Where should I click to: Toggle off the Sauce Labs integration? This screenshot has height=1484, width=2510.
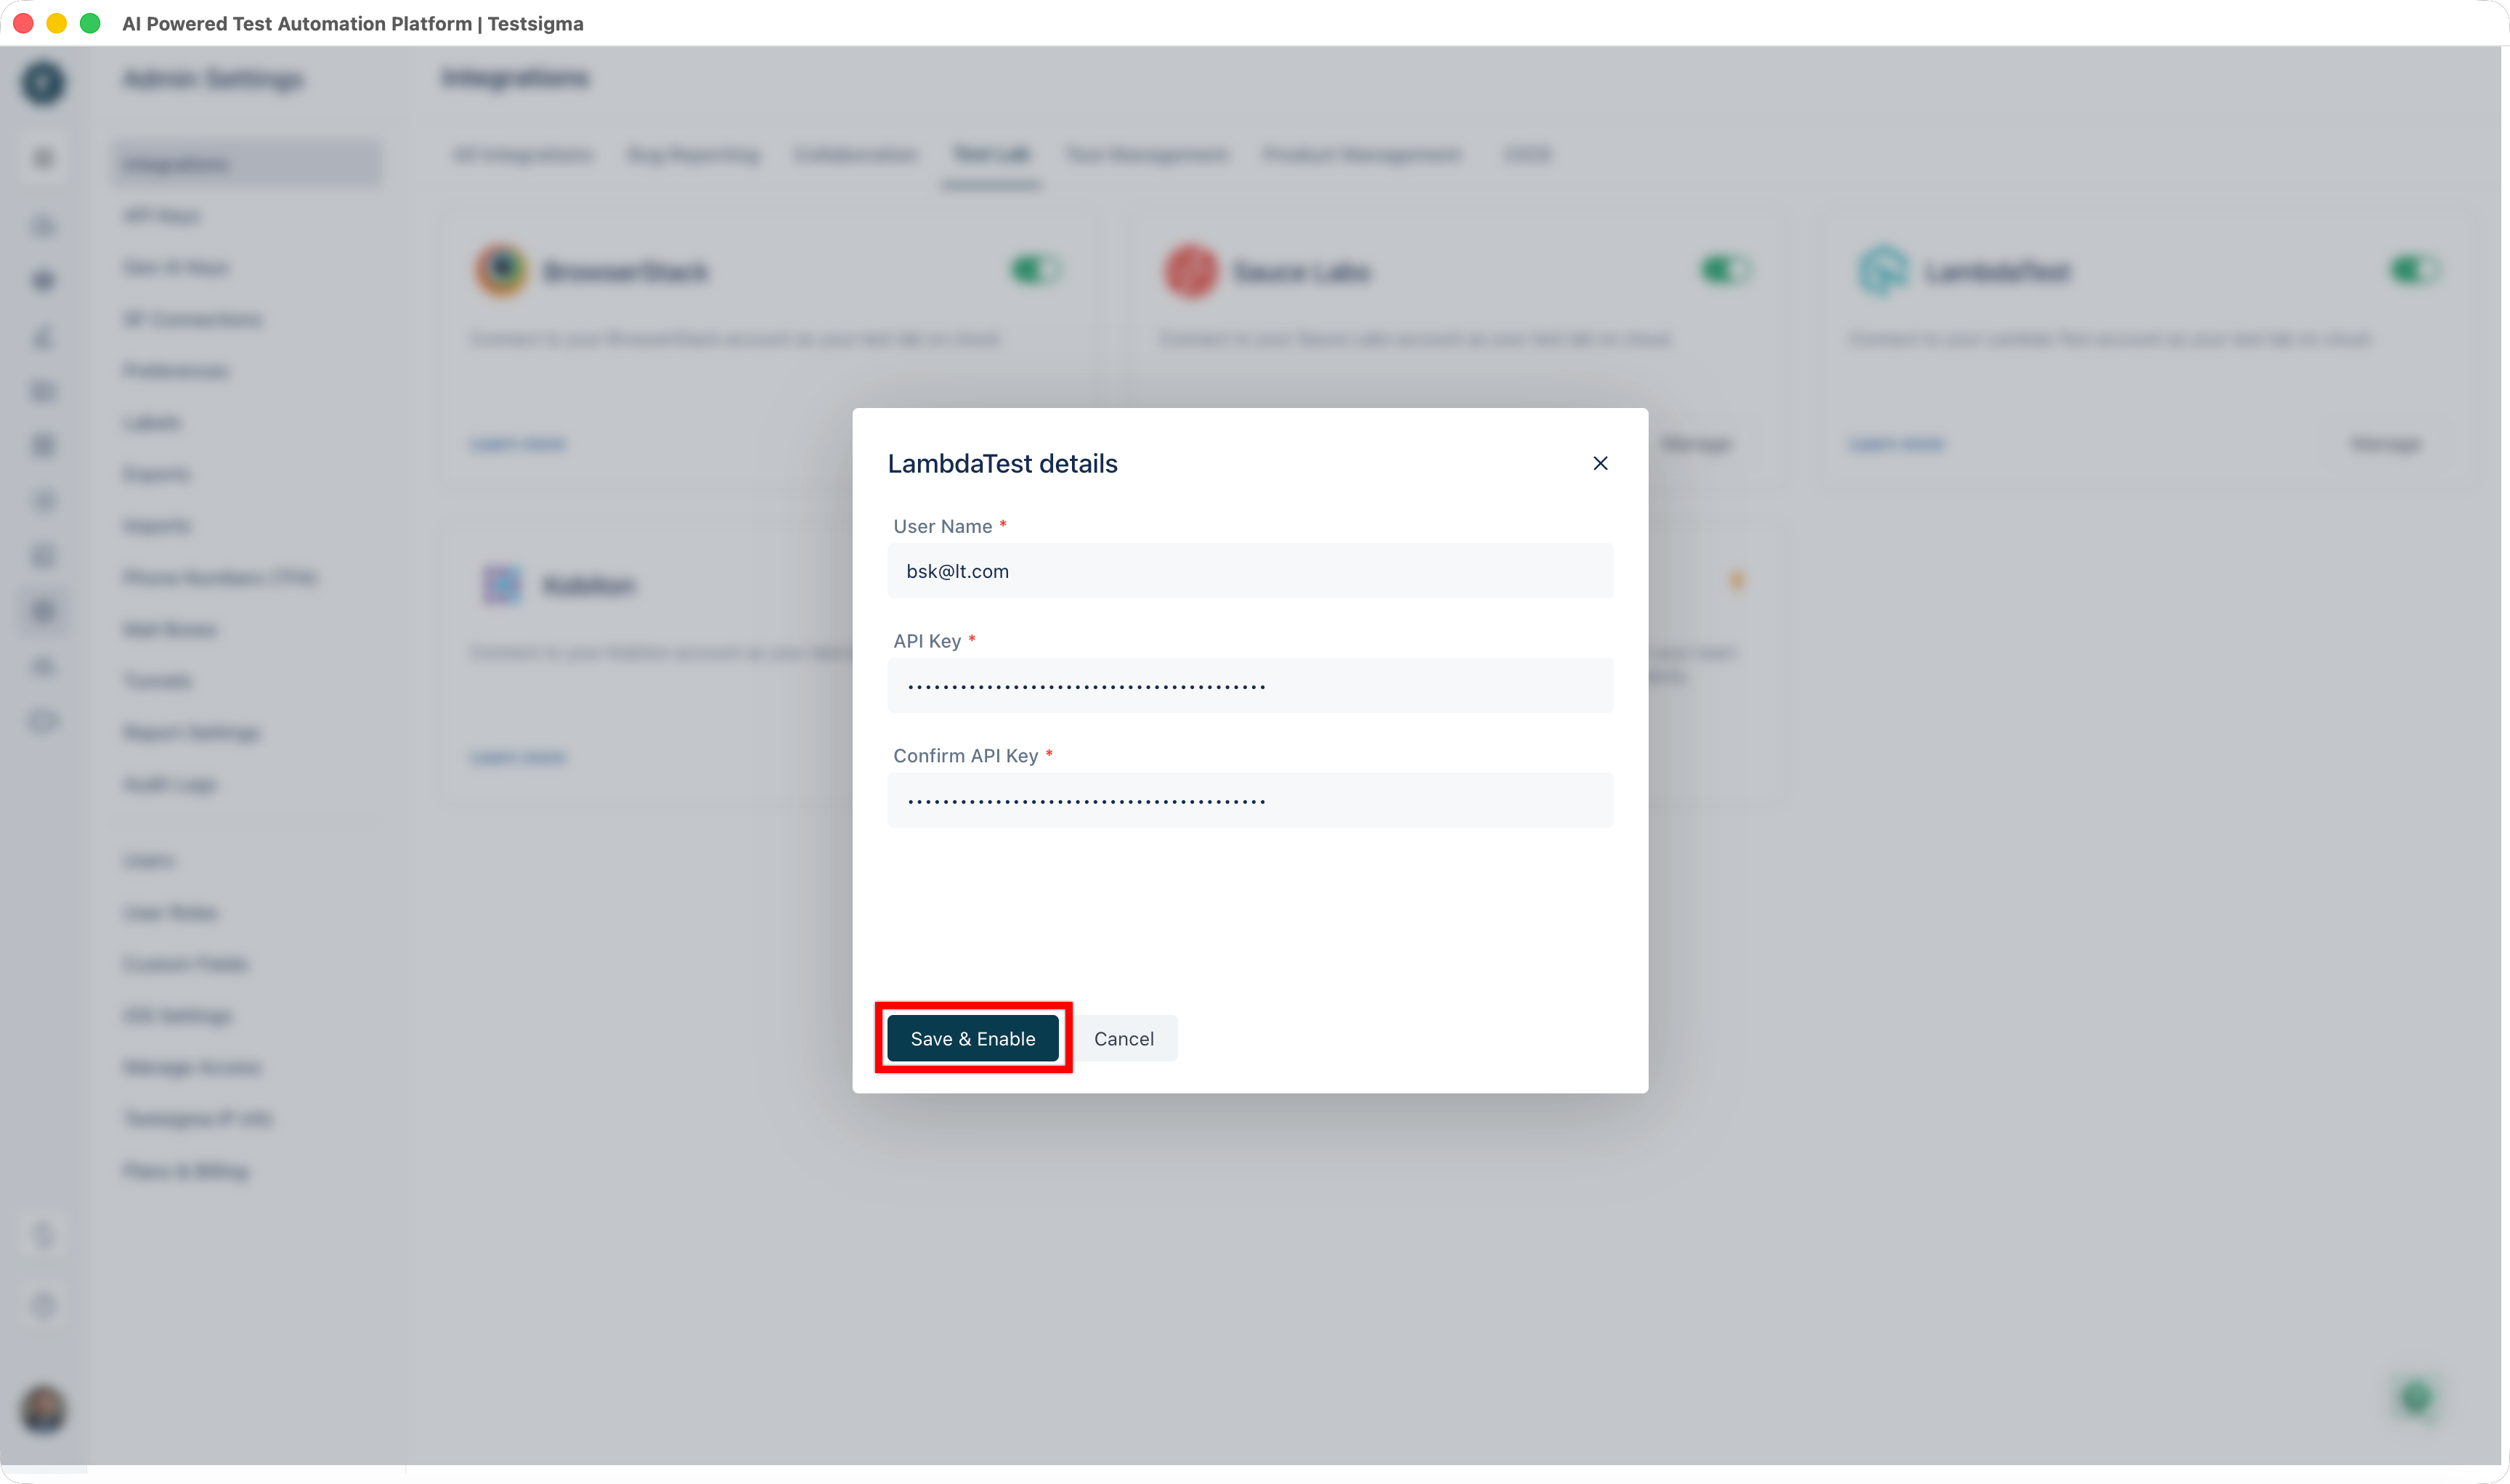(x=1725, y=269)
